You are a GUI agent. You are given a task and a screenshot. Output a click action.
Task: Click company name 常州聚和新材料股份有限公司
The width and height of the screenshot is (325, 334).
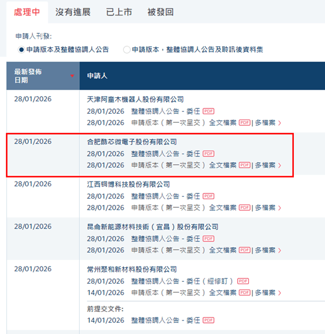(x=132, y=269)
